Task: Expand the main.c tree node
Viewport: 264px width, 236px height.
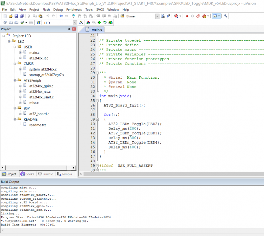Action: point(20,52)
